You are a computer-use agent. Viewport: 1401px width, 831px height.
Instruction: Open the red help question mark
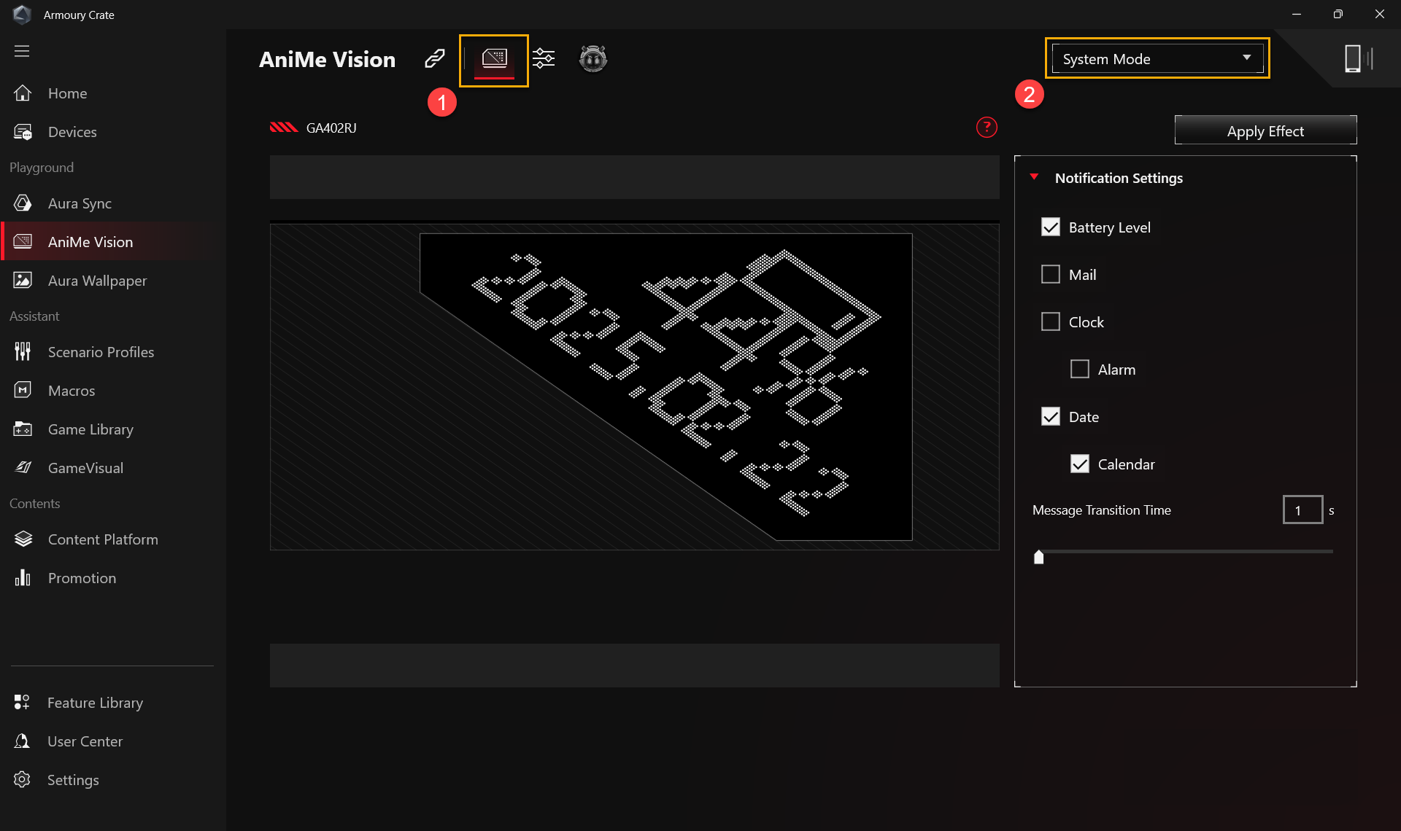tap(987, 128)
